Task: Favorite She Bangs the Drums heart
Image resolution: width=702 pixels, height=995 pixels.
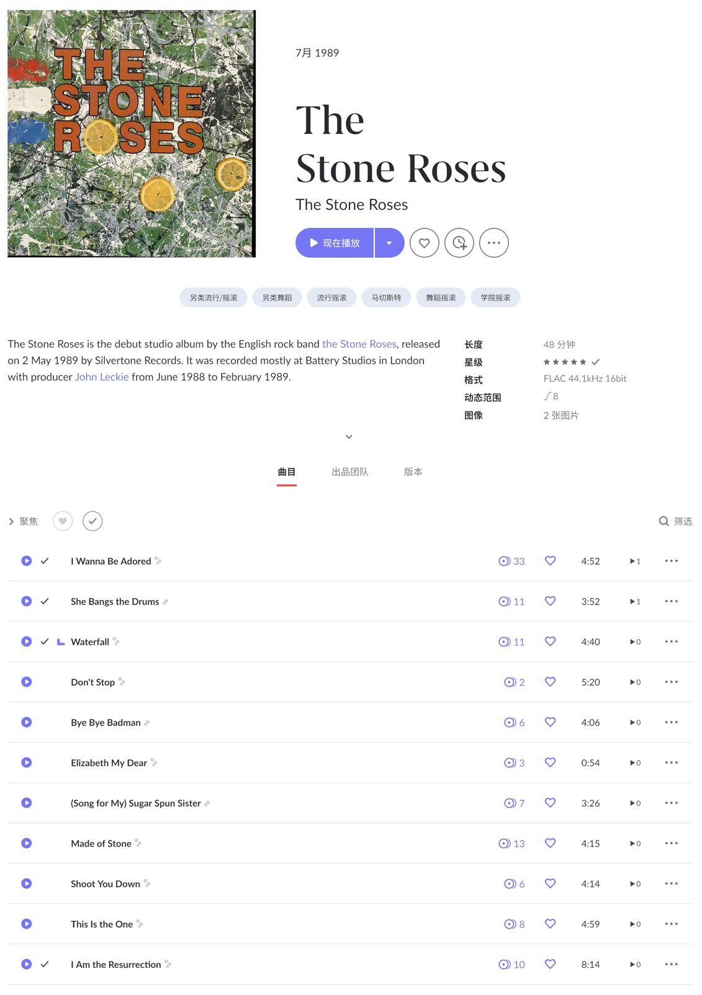Action: 550,601
